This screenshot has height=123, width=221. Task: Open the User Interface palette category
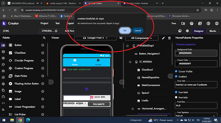tap(3, 45)
